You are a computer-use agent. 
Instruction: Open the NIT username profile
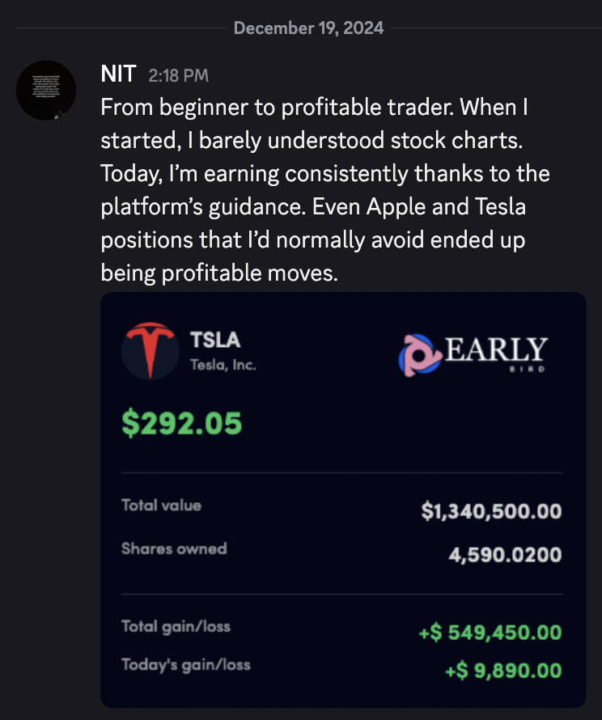pyautogui.click(x=118, y=74)
